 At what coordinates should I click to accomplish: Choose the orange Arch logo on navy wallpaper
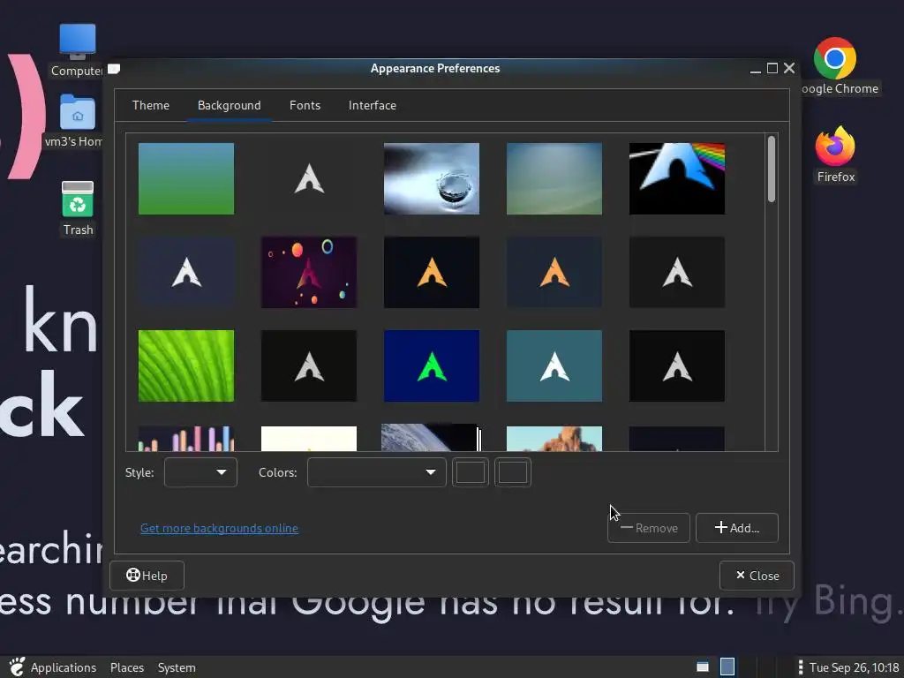tap(554, 272)
